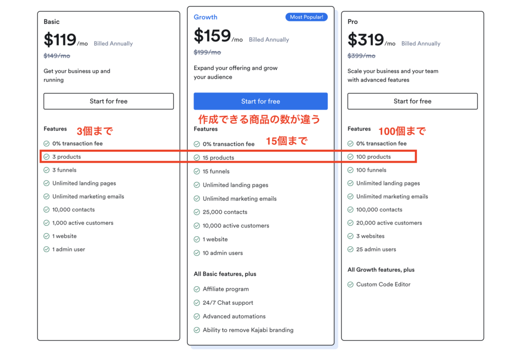Click Billed Annually text in Pro plan

pos(421,44)
